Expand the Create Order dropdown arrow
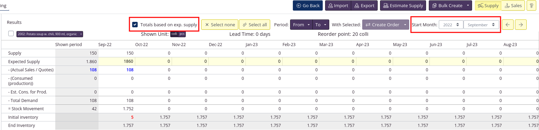The image size is (539, 130). coord(405,25)
